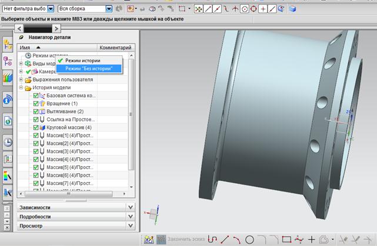Viewport: 377px width, 246px height.
Task: Toggle the Круговой массив (4) checkbox
Action: pyautogui.click(x=36, y=127)
